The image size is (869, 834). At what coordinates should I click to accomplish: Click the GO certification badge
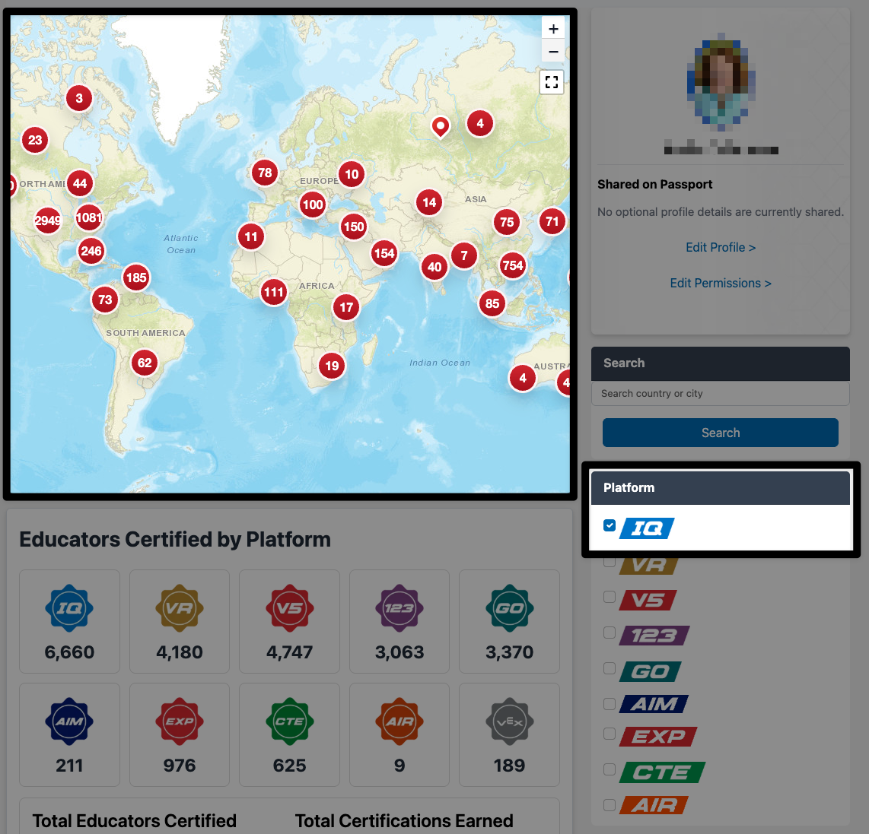[x=509, y=608]
